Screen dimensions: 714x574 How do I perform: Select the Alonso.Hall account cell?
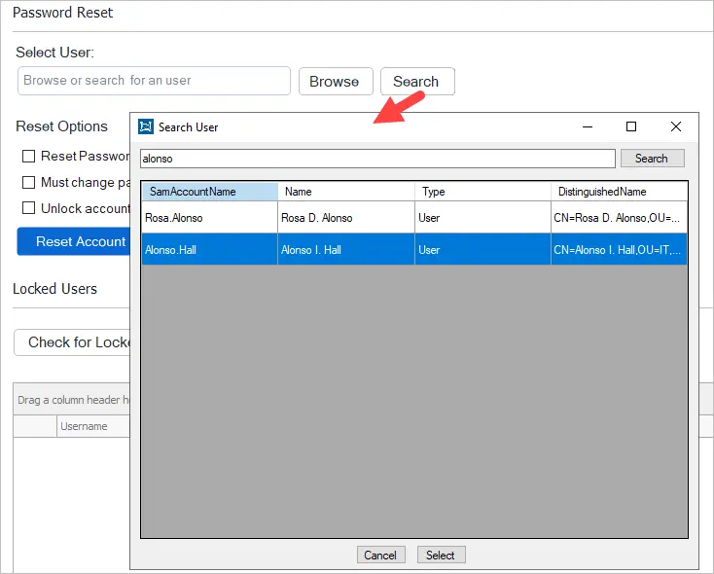[x=209, y=250]
